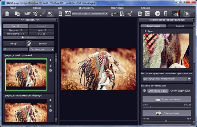This screenshot has width=197, height=127.
Task: Switch to the Эксперт tab
Action: pyautogui.click(x=180, y=26)
